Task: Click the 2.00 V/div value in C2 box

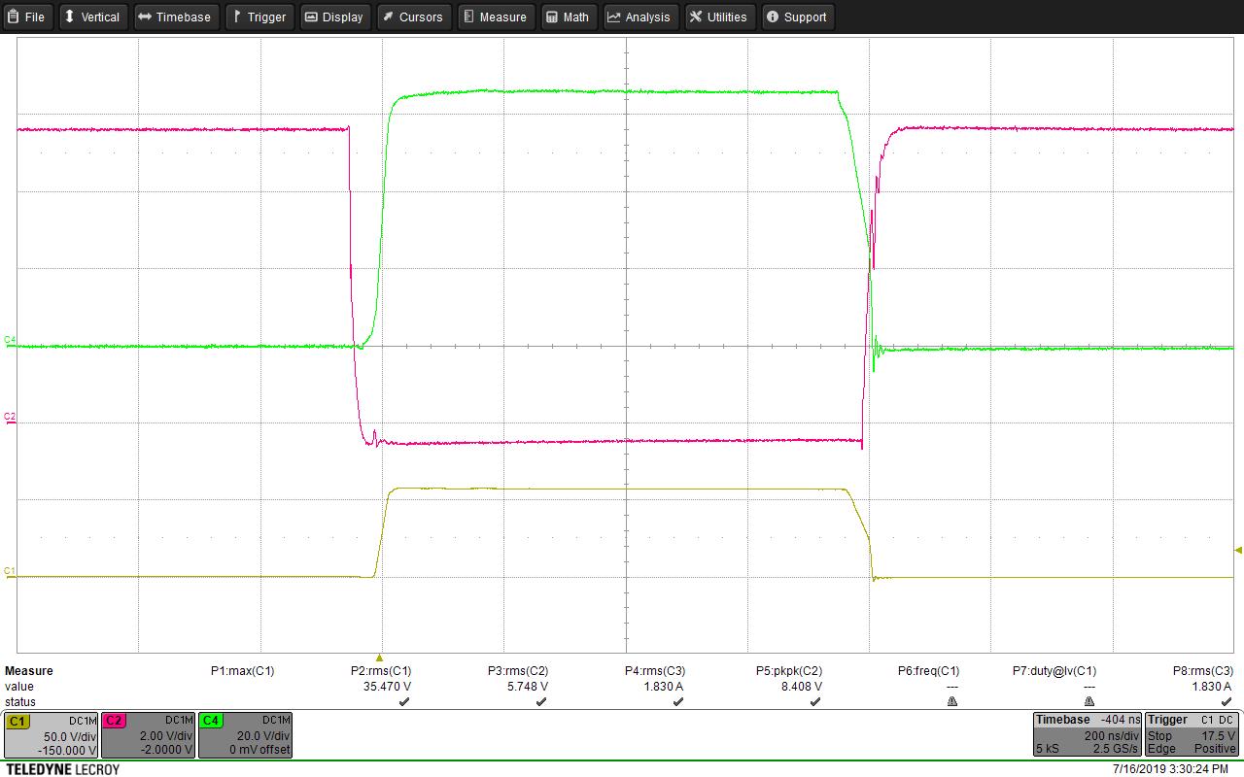Action: pyautogui.click(x=167, y=736)
